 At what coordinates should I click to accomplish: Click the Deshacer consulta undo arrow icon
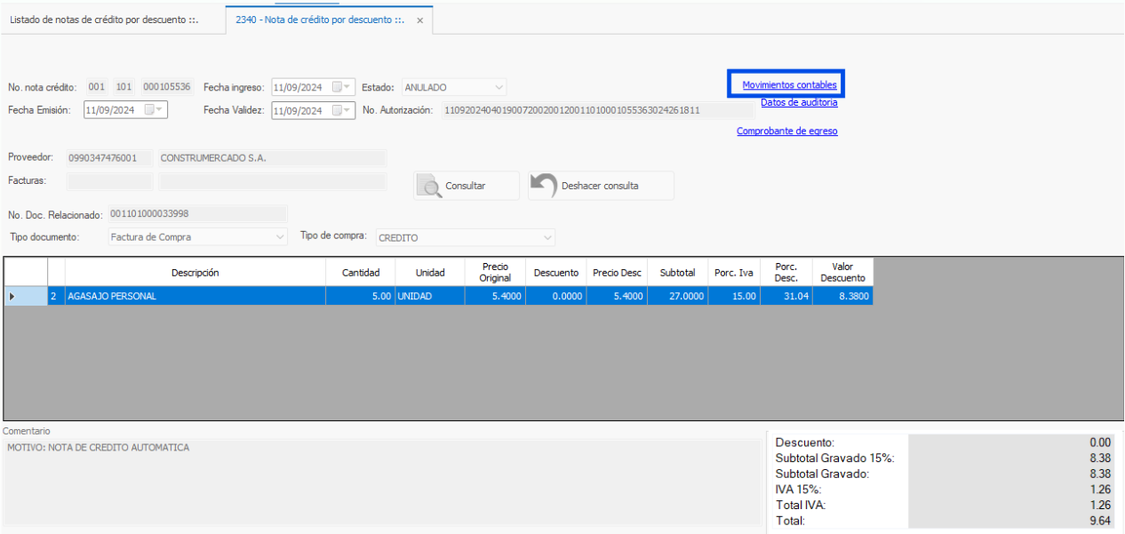tap(544, 185)
